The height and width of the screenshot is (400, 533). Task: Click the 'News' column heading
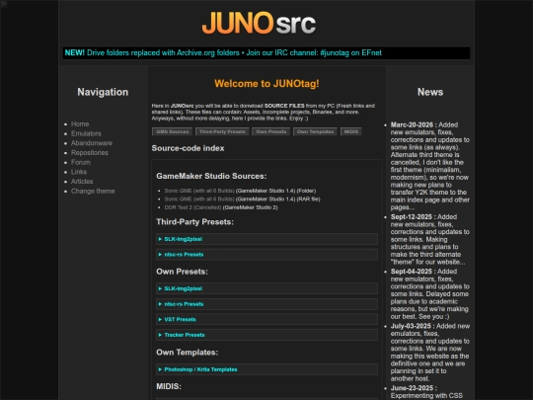[x=430, y=92]
